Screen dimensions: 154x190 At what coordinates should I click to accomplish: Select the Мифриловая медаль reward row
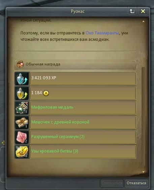tap(83, 108)
